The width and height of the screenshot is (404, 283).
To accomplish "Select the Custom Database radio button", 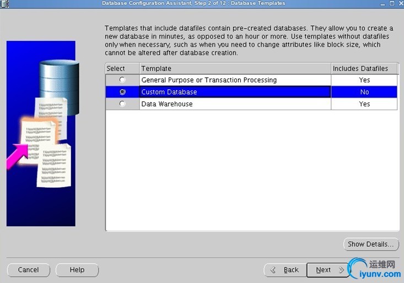I will click(x=122, y=92).
